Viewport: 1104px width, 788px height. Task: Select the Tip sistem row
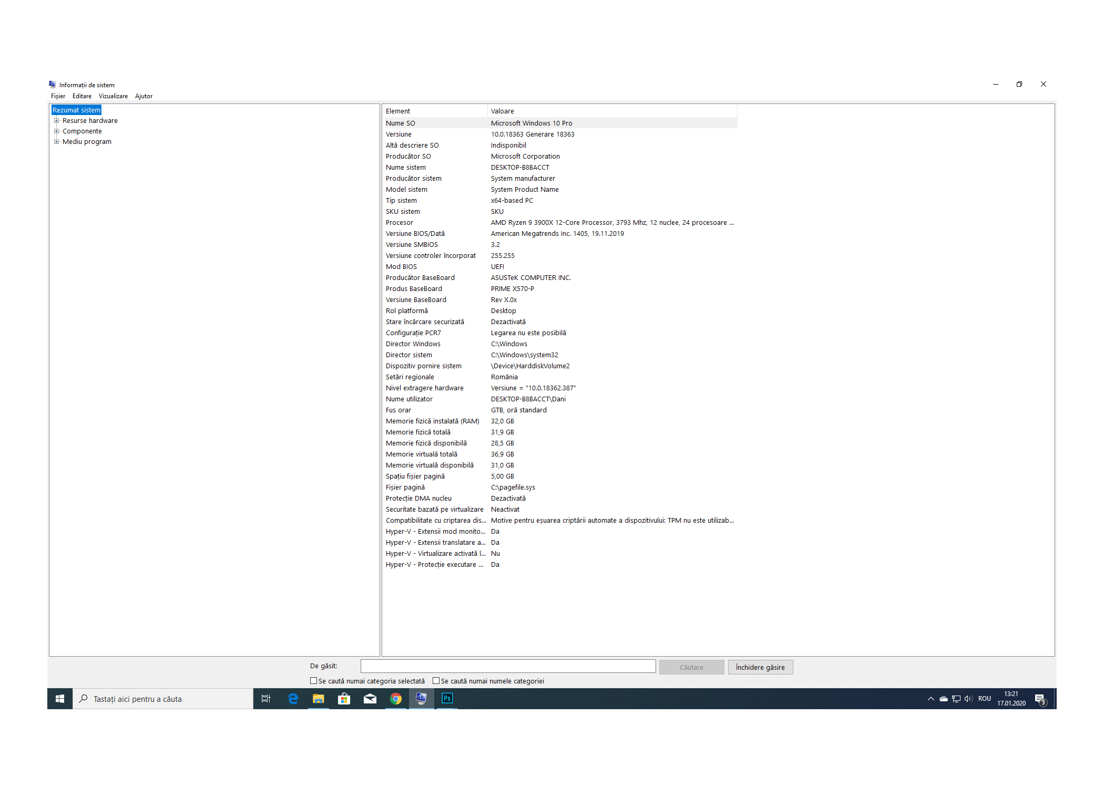pyautogui.click(x=560, y=201)
